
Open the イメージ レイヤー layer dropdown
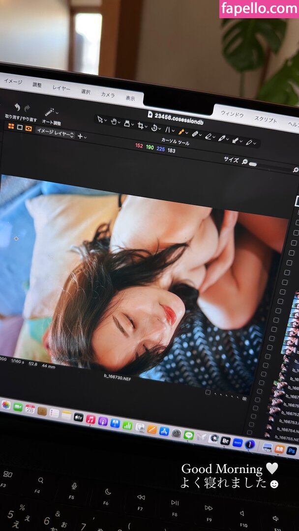(x=55, y=133)
